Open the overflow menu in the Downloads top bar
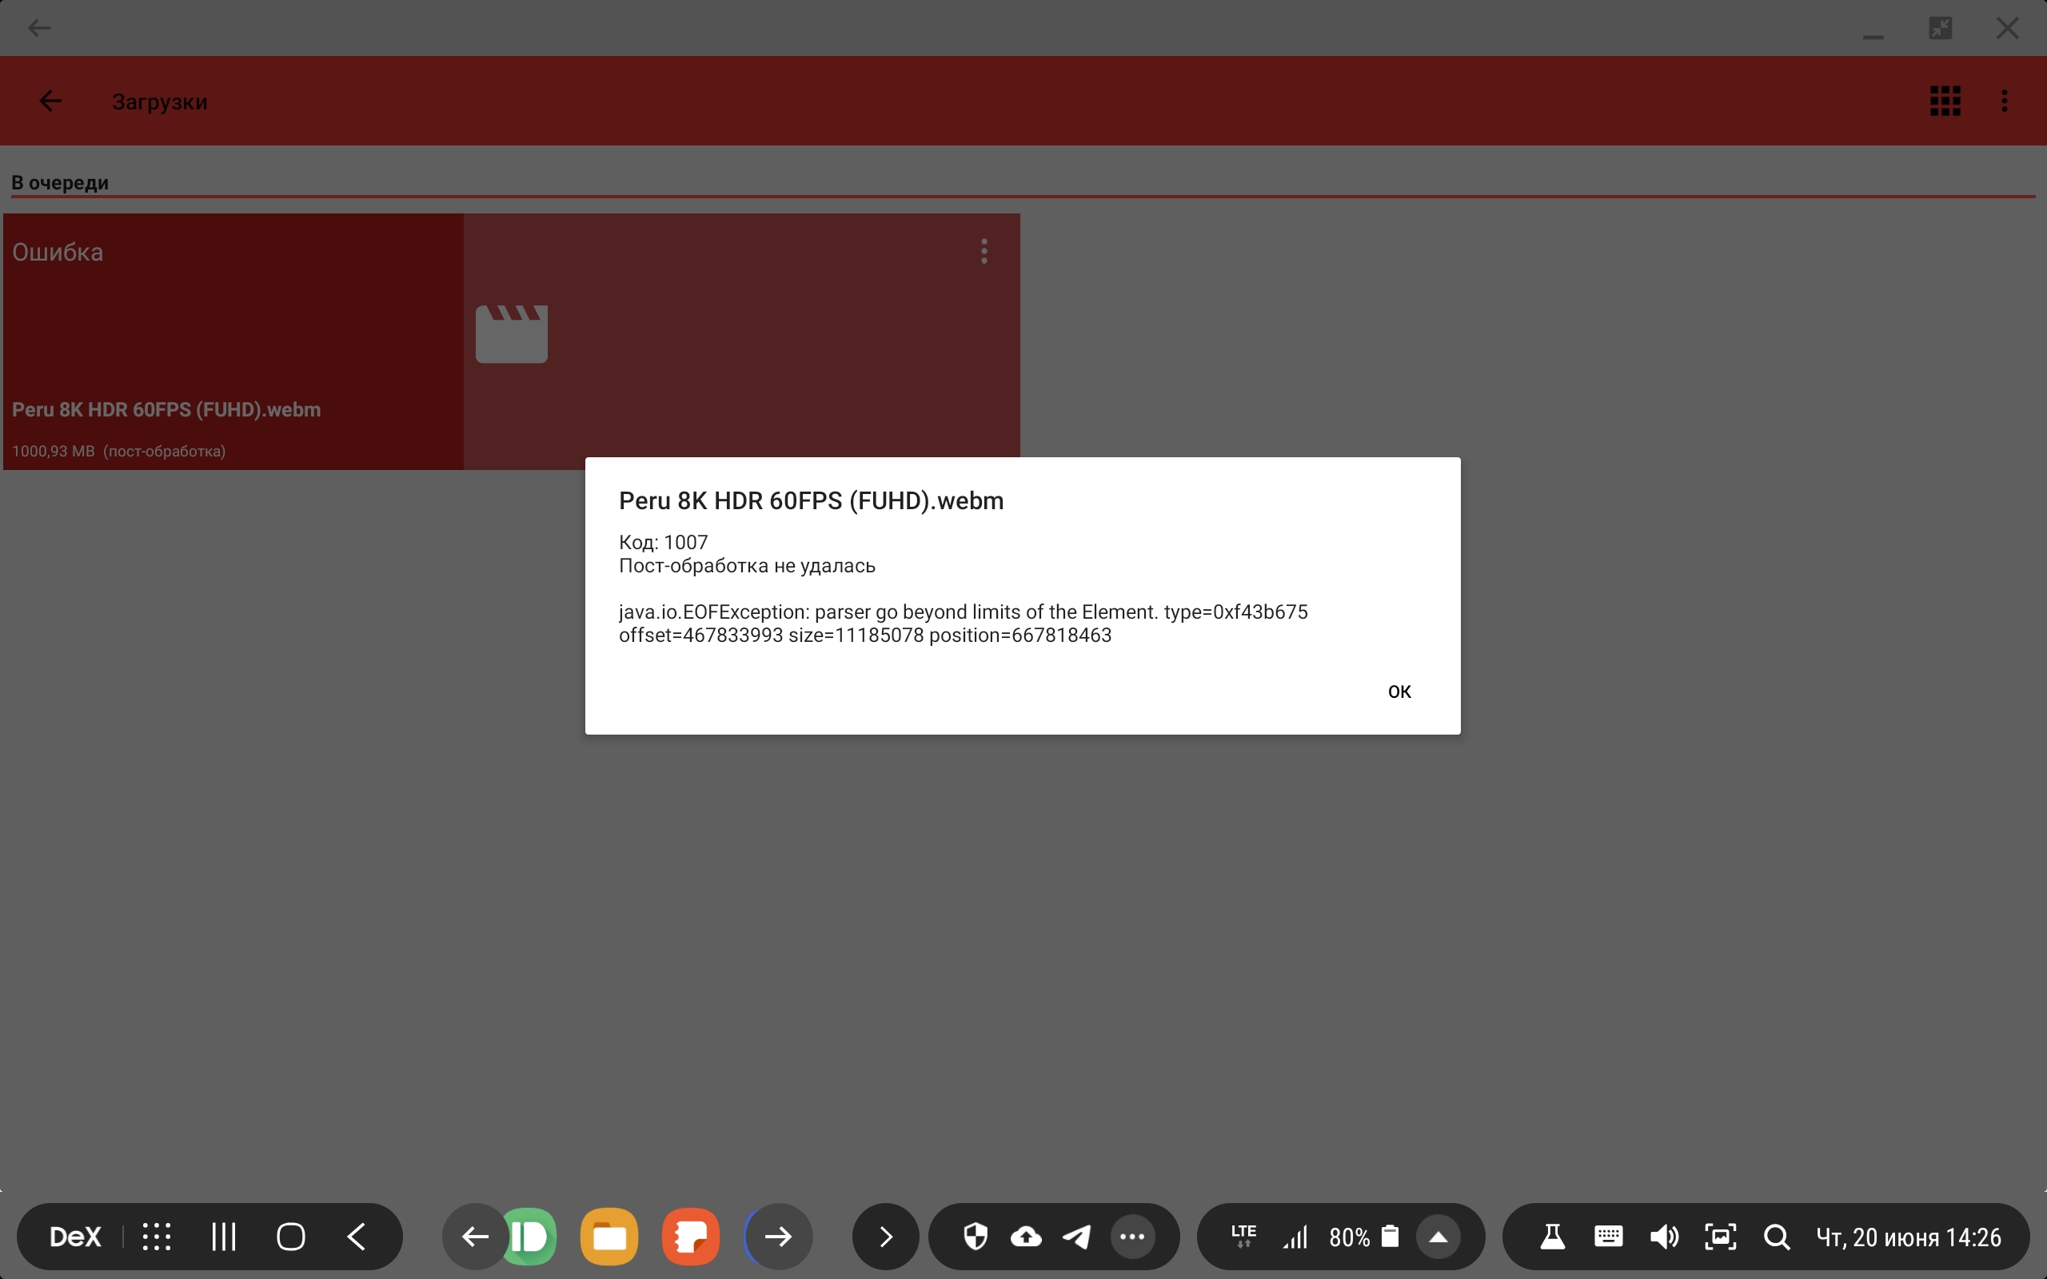This screenshot has height=1279, width=2047. click(x=2004, y=101)
